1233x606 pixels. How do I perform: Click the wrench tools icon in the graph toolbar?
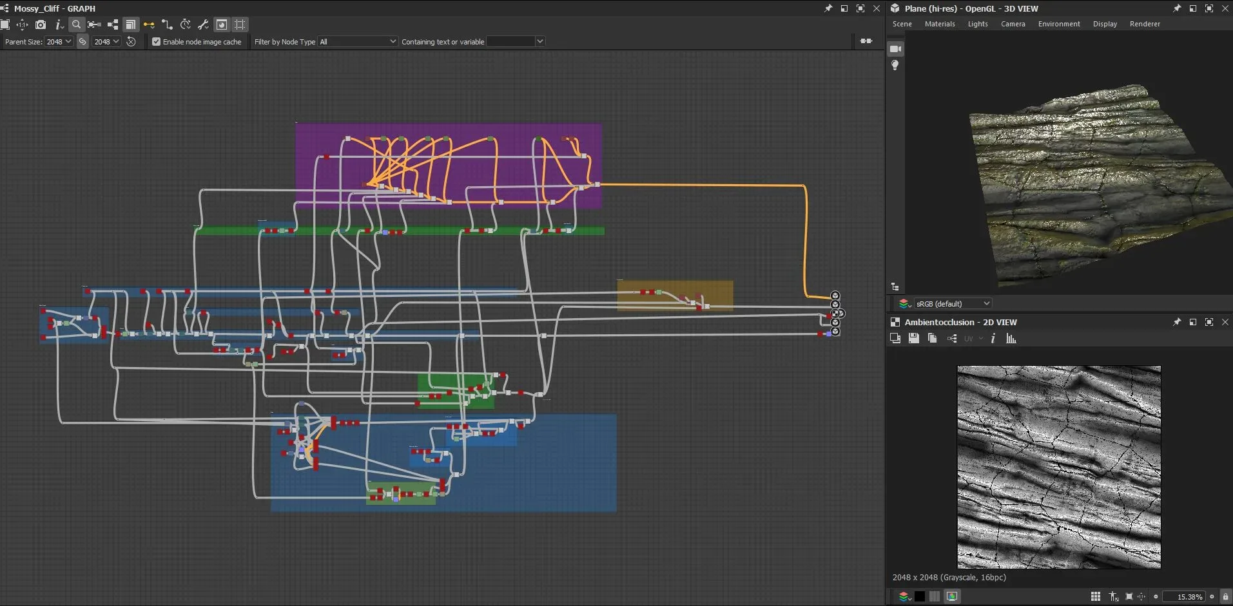click(203, 24)
